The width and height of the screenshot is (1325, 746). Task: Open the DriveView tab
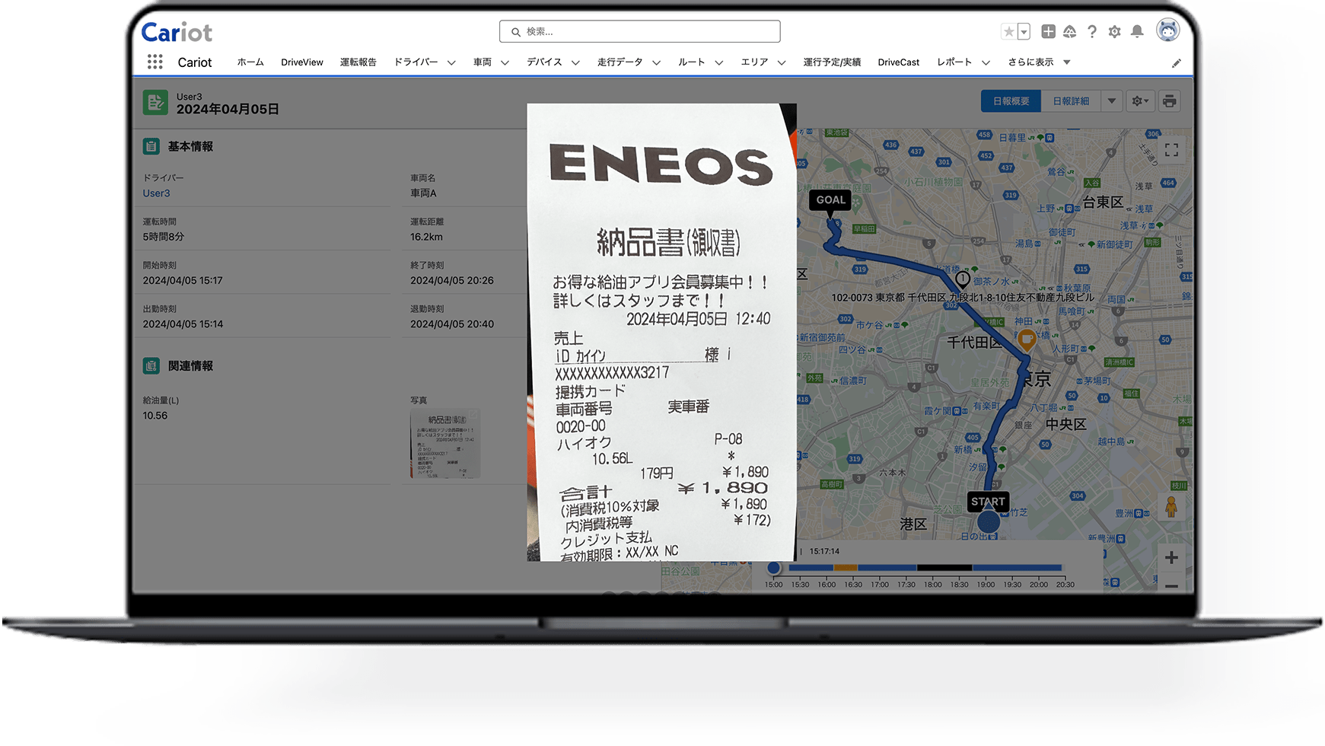302,62
